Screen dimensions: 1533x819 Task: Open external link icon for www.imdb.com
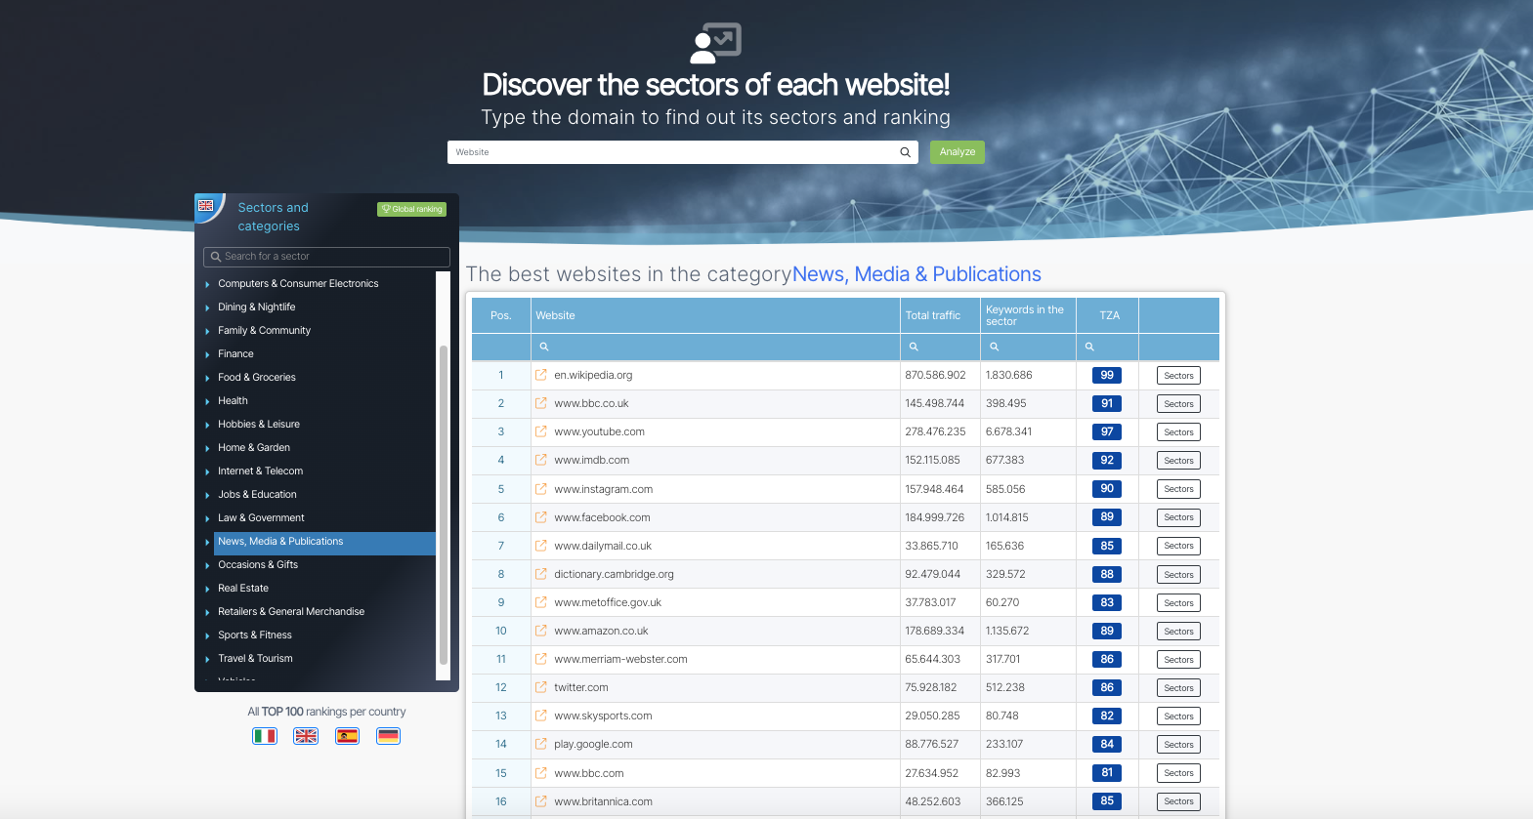click(541, 460)
